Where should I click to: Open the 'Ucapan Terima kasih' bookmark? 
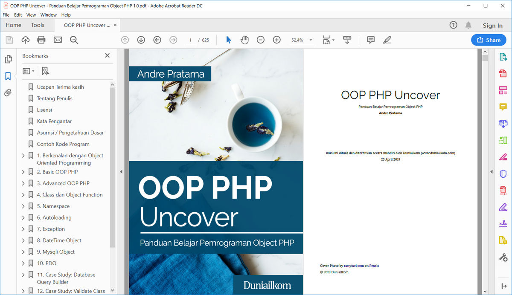[60, 87]
